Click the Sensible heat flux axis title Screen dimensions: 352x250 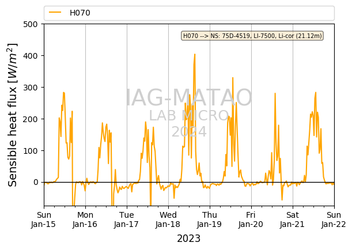pos(13,115)
